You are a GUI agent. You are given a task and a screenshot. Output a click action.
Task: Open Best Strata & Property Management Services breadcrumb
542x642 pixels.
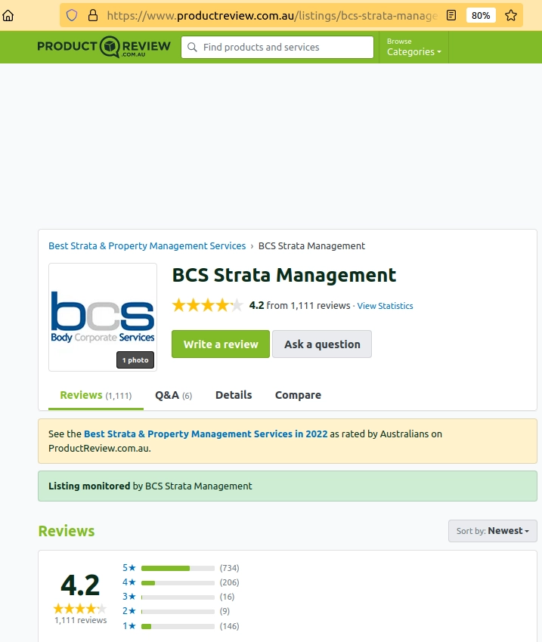(x=147, y=245)
